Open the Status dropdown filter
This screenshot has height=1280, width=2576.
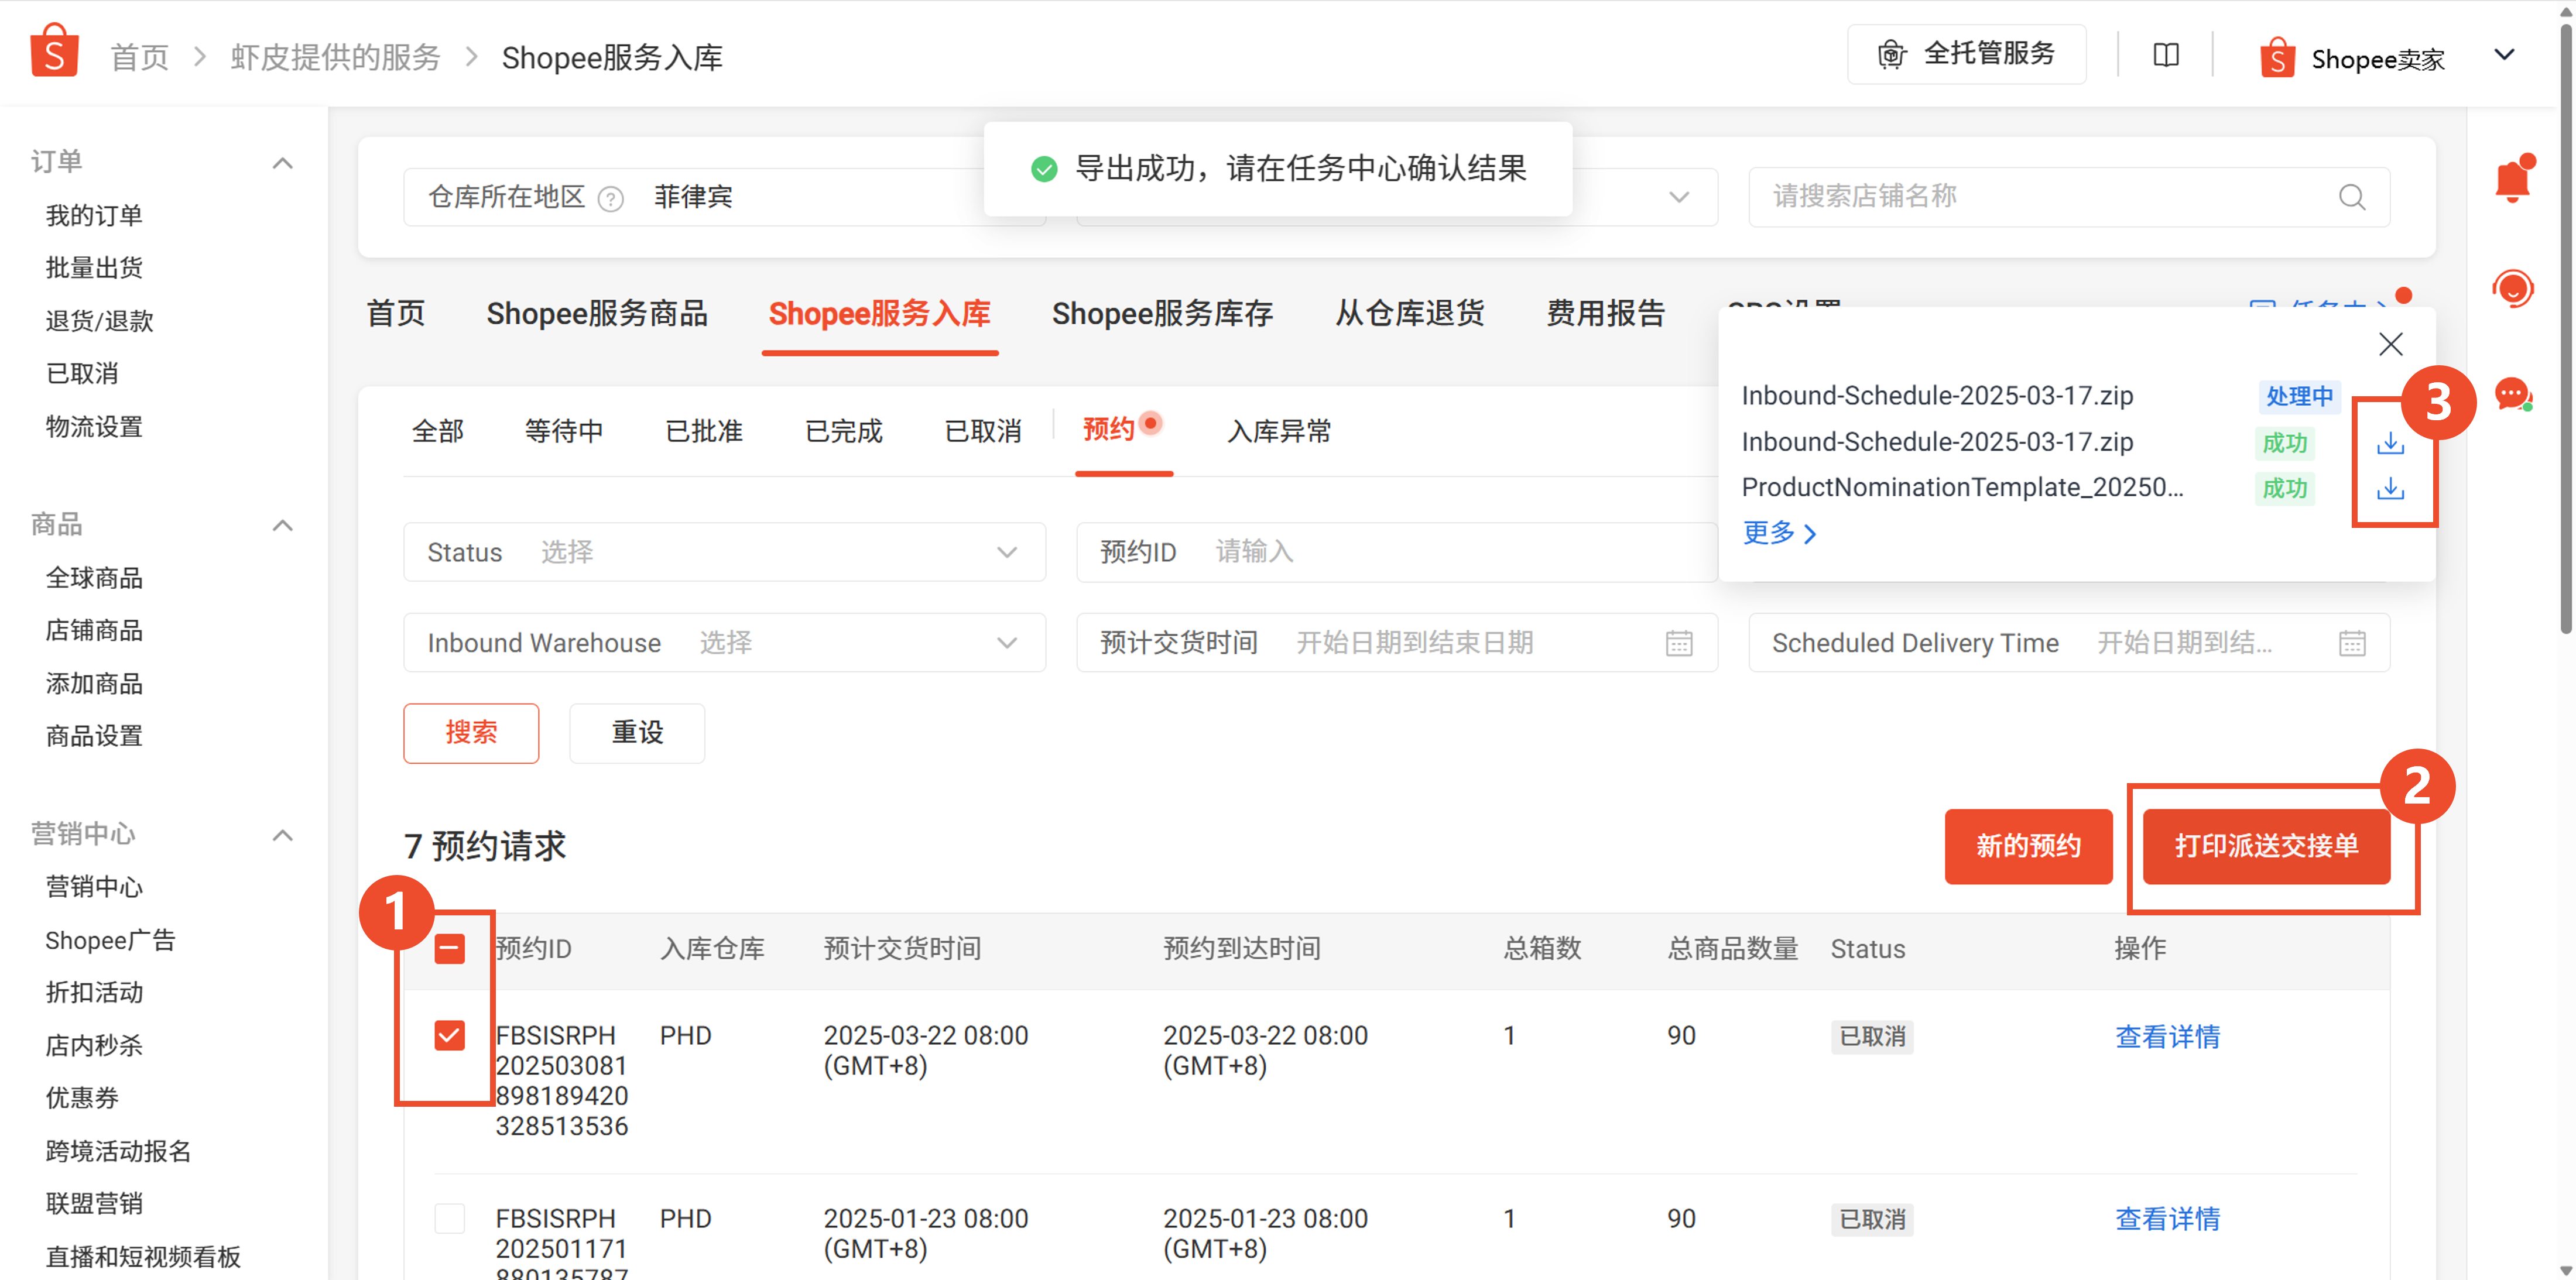(x=724, y=552)
